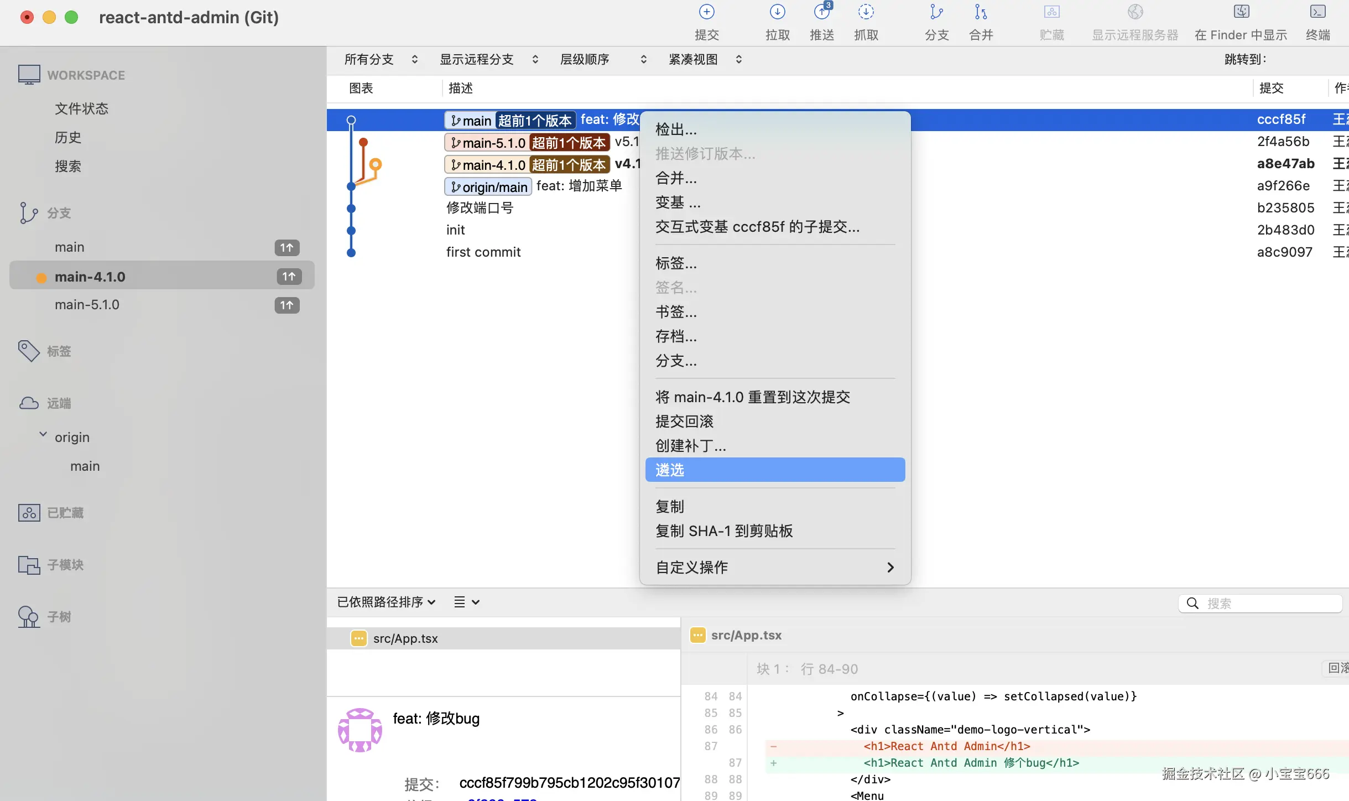Collapse the origin remote tree node

coord(43,435)
